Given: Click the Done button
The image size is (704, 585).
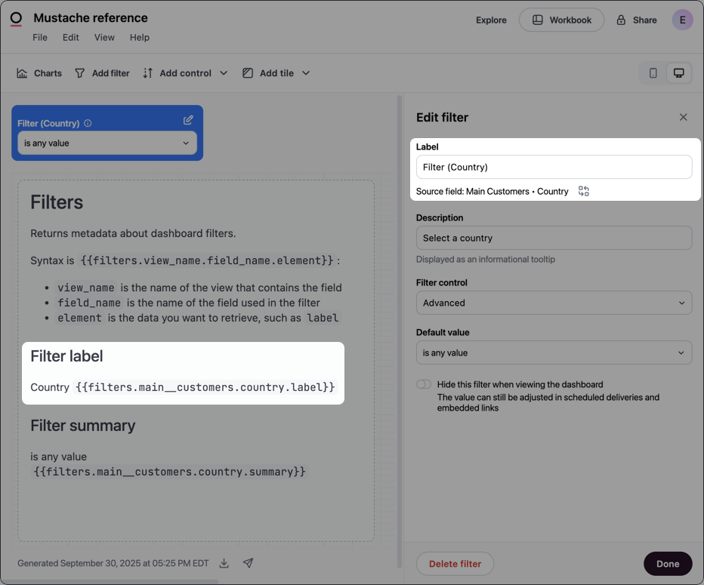Looking at the screenshot, I should coord(668,563).
